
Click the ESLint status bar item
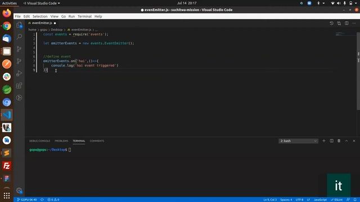click(x=337, y=200)
